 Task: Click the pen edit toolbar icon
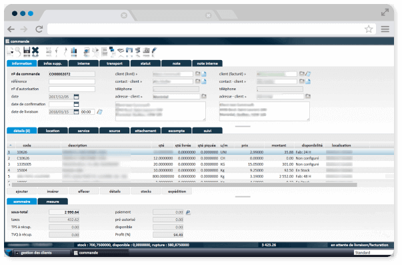pyautogui.click(x=154, y=51)
